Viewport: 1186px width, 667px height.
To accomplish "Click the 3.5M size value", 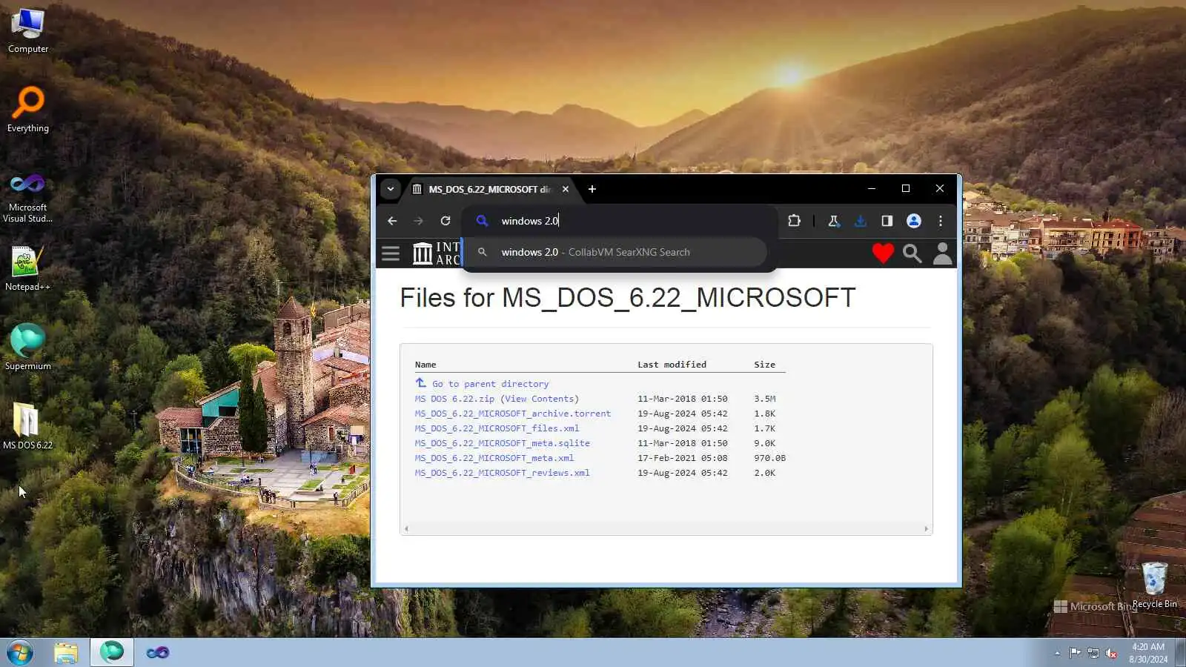I will coord(765,399).
